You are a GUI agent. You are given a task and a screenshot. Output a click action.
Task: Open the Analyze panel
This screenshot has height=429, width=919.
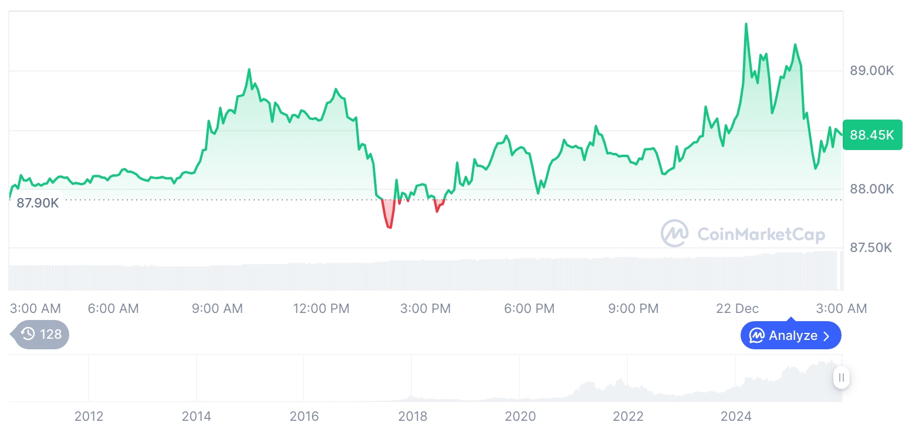pyautogui.click(x=790, y=336)
